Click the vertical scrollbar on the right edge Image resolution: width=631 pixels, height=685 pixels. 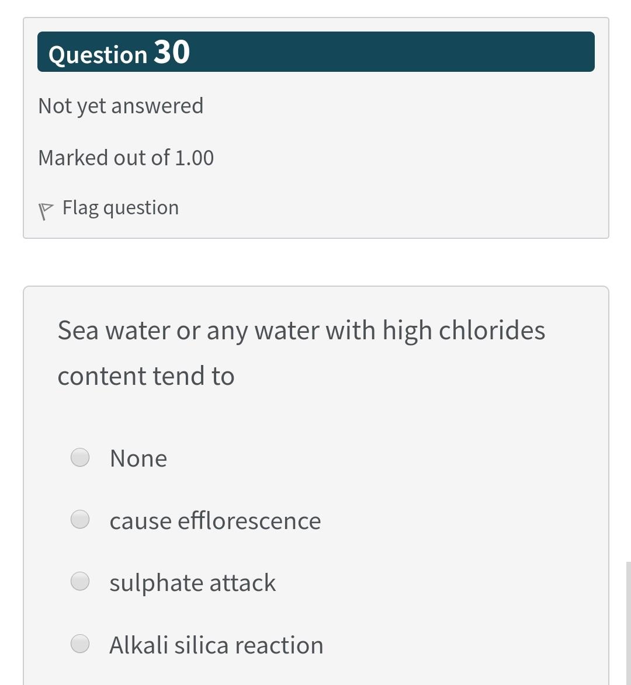coord(628,623)
